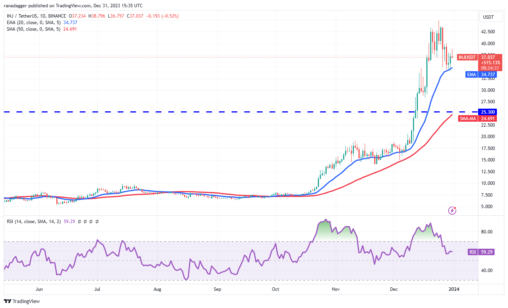The width and height of the screenshot is (508, 308).
Task: Click the 42.500 level on price scale
Action: click(488, 32)
